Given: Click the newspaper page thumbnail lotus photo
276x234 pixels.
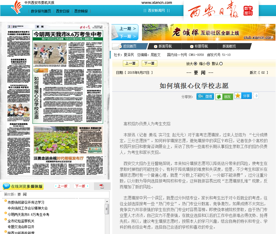Looking at the screenshot, I should 52,140.
